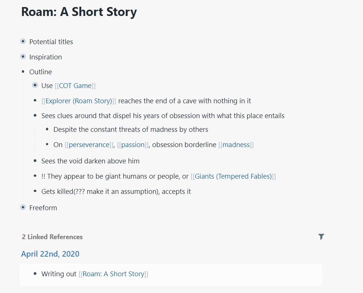Click the bullet next to Outline

(23, 72)
